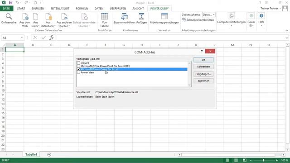Switch to the ÜBERPRÜFEN tab
This screenshot has height=163, width=290.
pyautogui.click(x=118, y=9)
